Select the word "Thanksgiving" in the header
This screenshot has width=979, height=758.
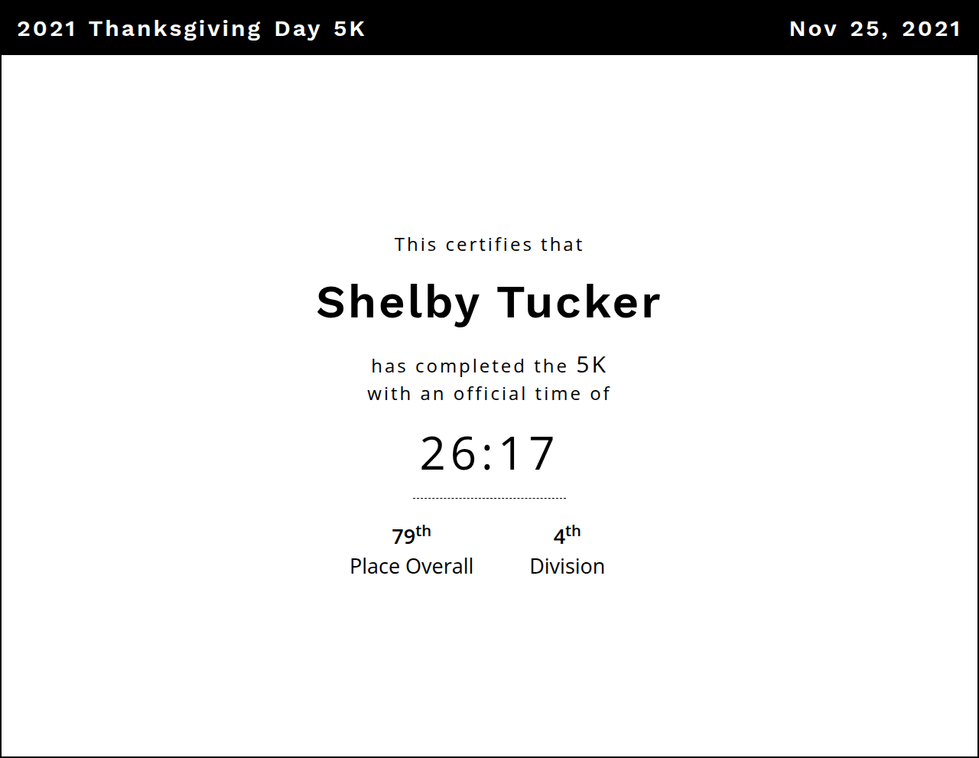175,29
